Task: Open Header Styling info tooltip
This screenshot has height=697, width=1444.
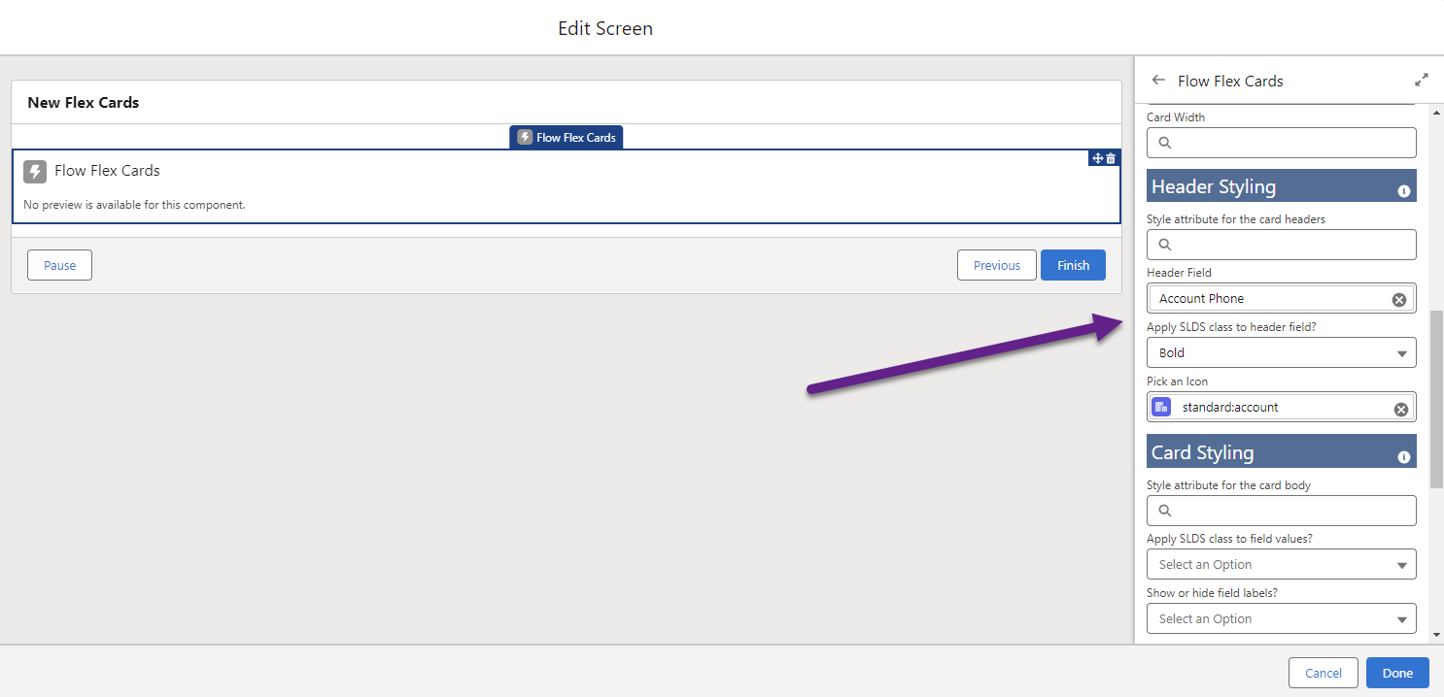Action: (x=1403, y=191)
